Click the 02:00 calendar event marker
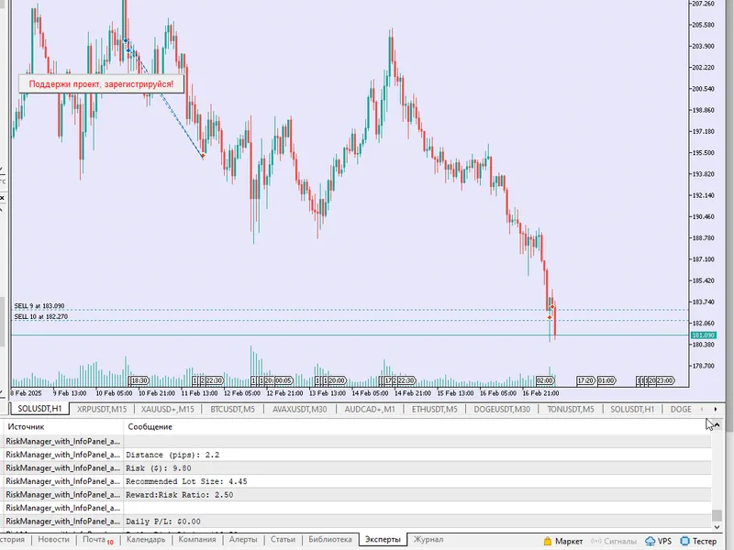734x550 pixels. pos(545,380)
